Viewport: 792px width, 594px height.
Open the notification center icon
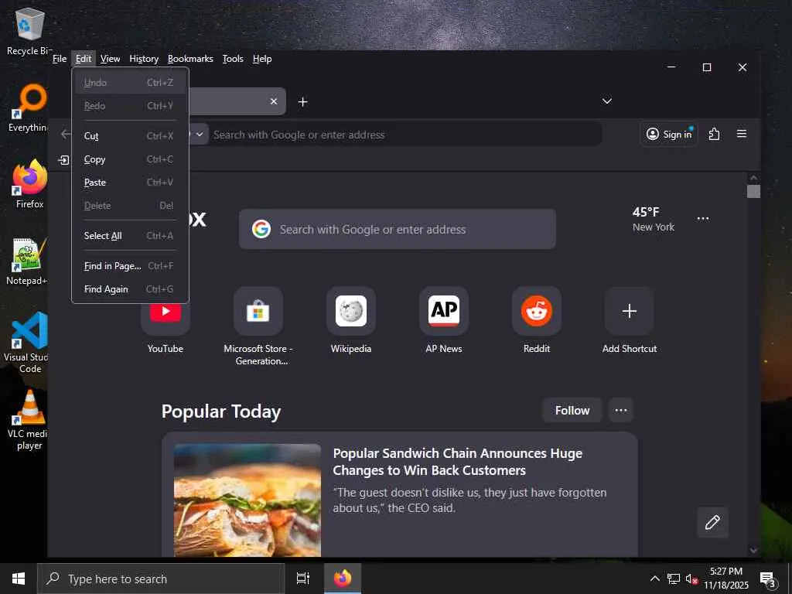tap(768, 579)
